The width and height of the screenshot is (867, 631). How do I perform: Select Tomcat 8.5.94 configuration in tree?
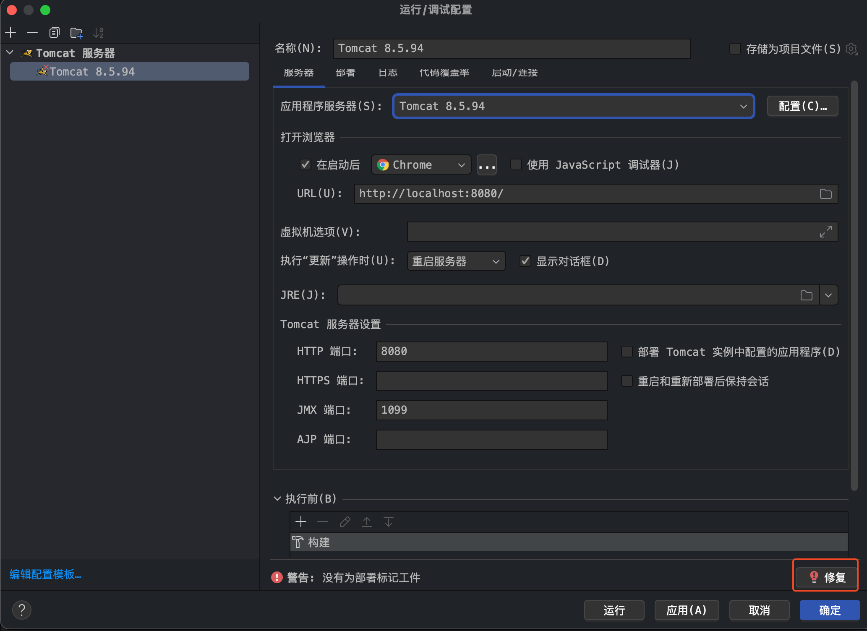[x=129, y=71]
